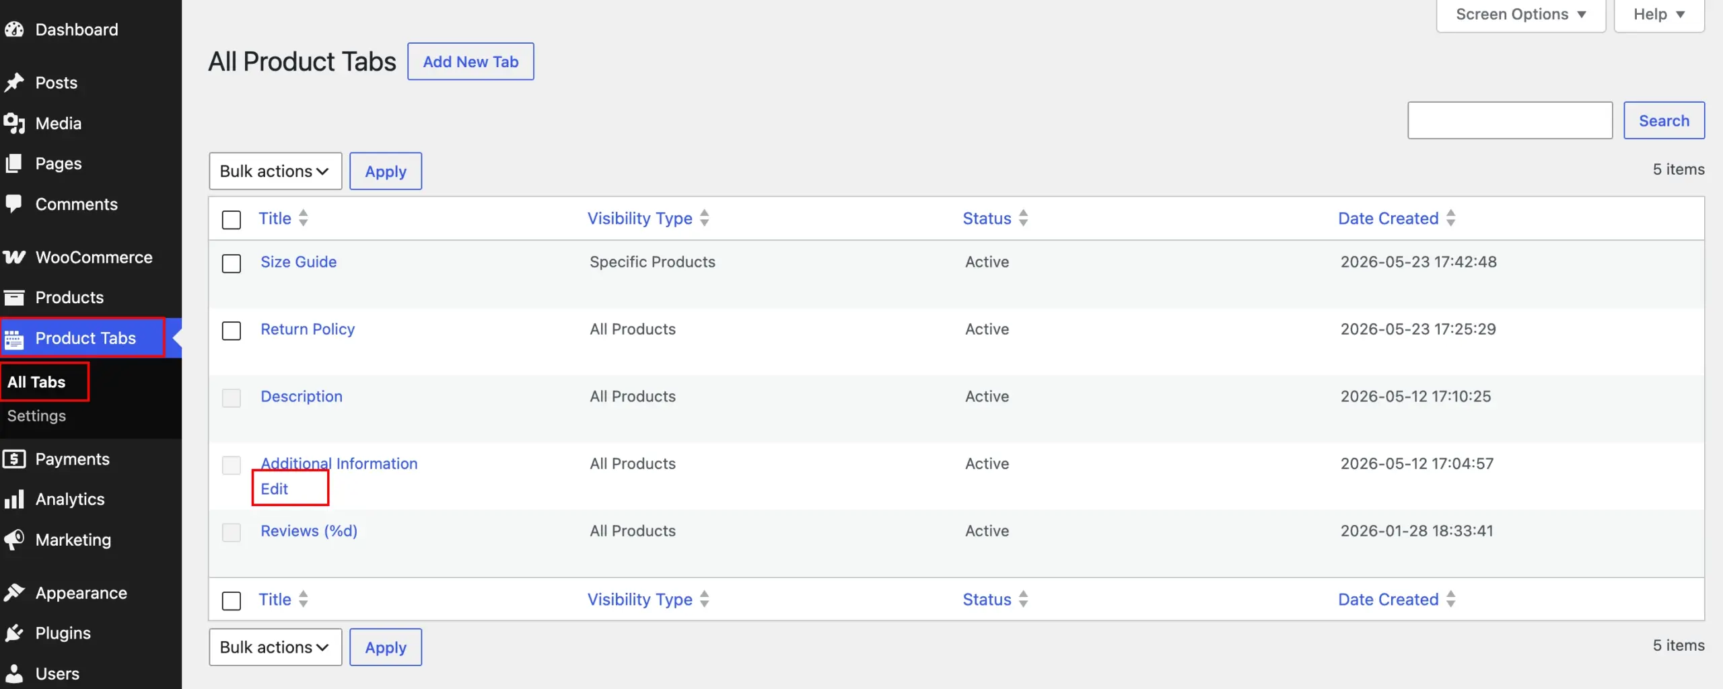Click the Product Tabs calendar icon

click(x=14, y=339)
